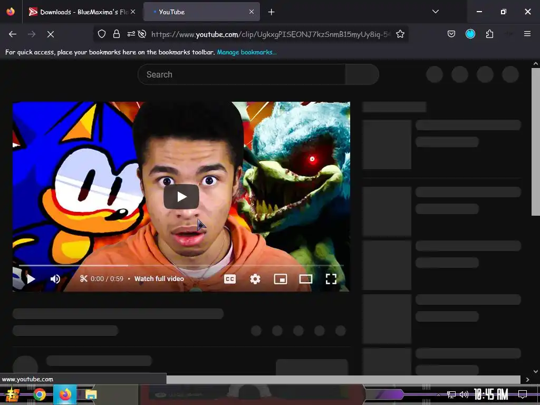
Task: Click the scroll up arrow on the vertical scrollbar
Action: click(536, 64)
